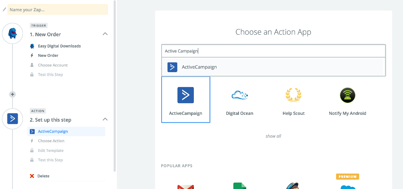Click the red X Delete icon

tap(32, 176)
